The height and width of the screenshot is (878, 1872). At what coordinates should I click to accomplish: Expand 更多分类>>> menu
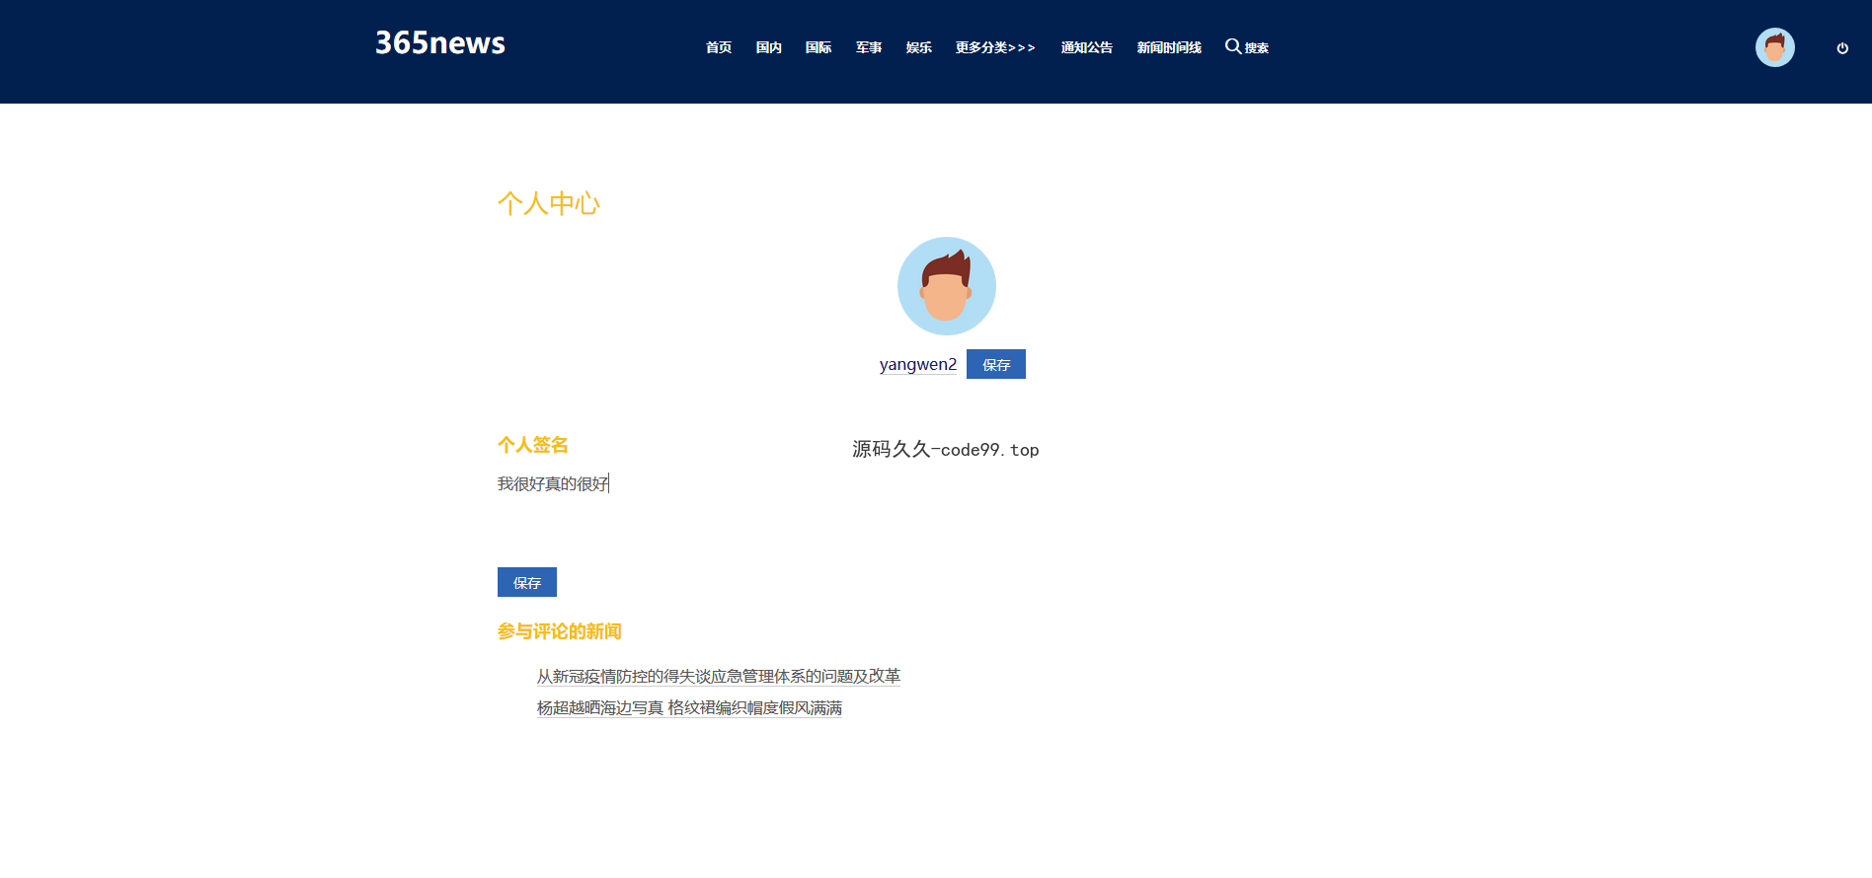[x=995, y=47]
